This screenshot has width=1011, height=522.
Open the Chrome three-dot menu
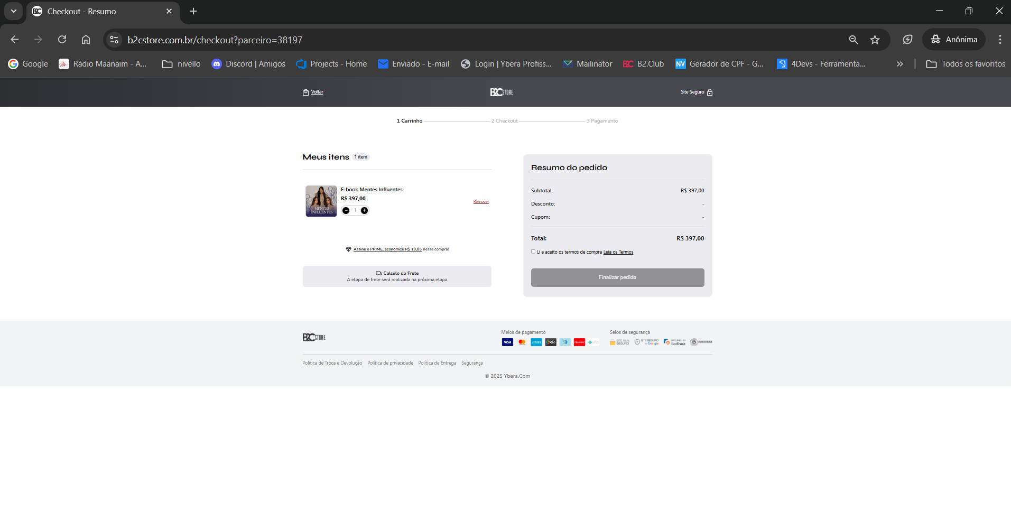coord(1000,40)
